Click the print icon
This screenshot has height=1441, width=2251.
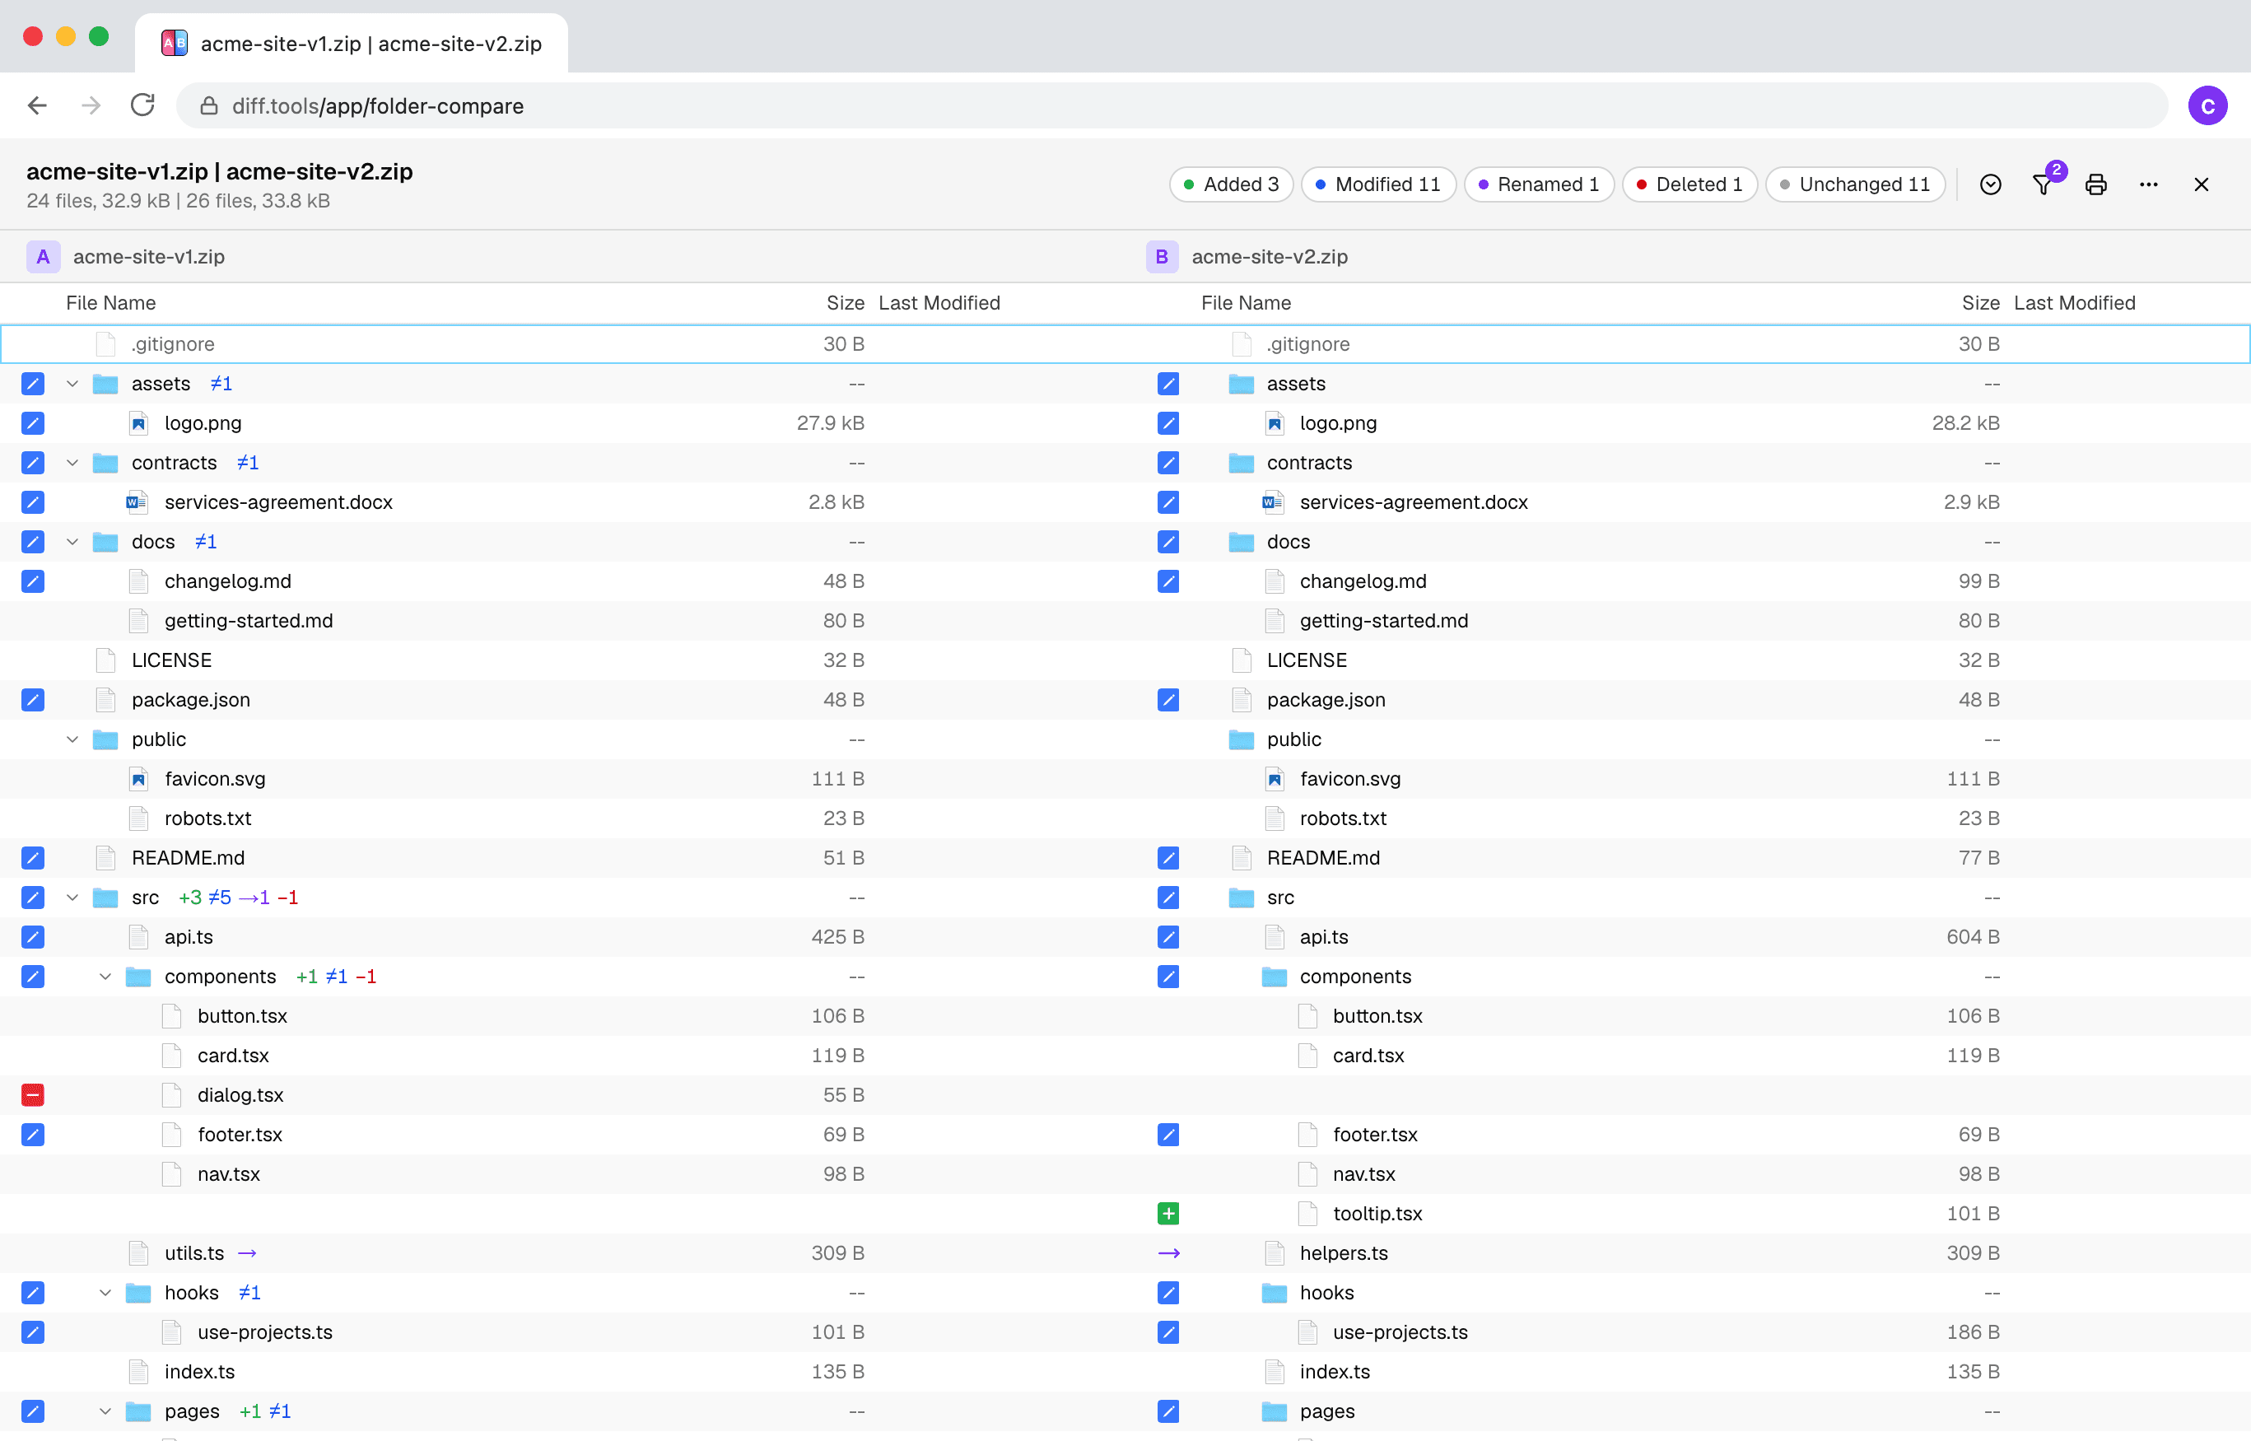tap(2095, 184)
